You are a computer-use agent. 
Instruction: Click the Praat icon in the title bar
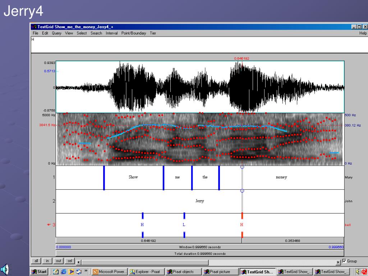tap(34, 27)
